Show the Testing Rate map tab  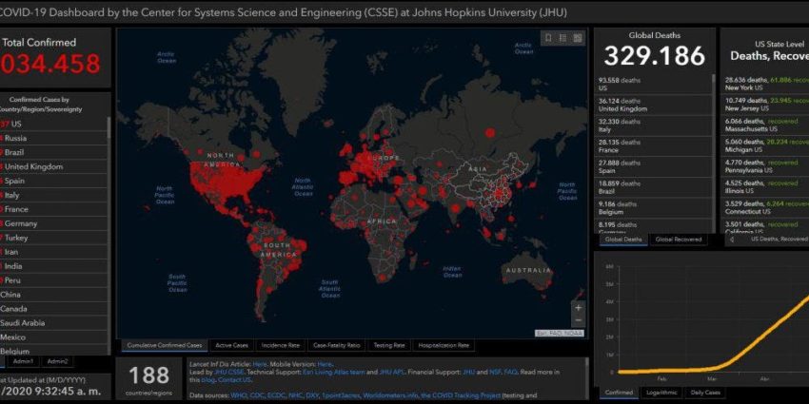click(387, 345)
